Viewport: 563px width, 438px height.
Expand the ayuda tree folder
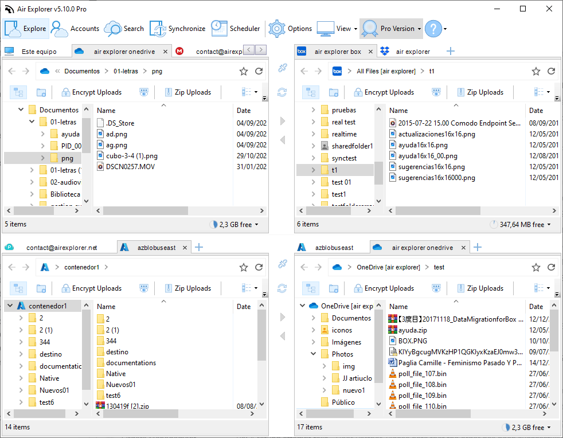(x=42, y=134)
